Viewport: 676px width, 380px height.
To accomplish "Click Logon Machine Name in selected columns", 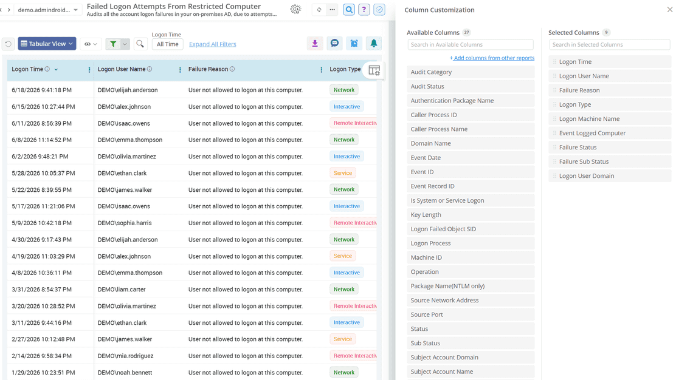I will coord(610,119).
